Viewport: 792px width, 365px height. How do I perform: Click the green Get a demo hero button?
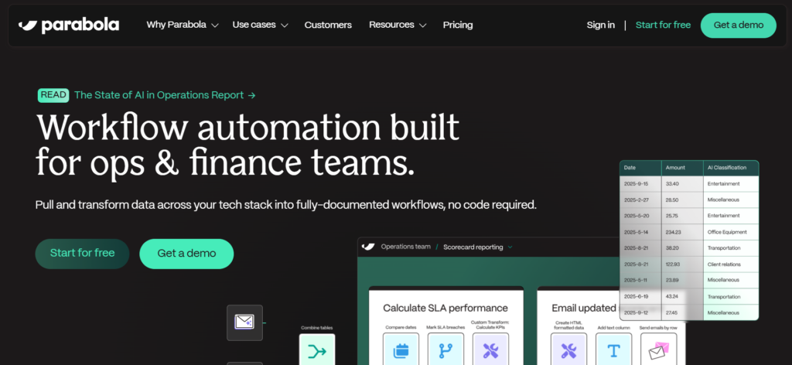coord(186,254)
